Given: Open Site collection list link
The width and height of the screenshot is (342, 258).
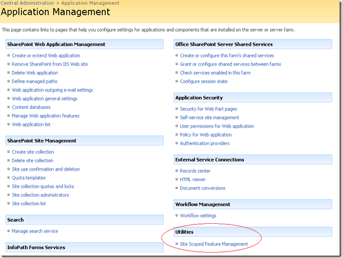Looking at the screenshot, I should 29,204.
